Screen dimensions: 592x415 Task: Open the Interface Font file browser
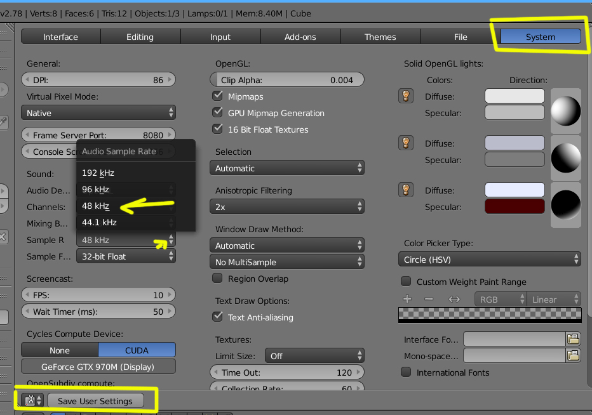coord(573,339)
